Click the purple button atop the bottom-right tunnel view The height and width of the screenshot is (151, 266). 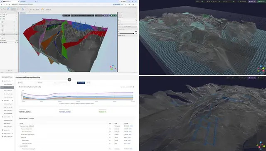point(252,78)
